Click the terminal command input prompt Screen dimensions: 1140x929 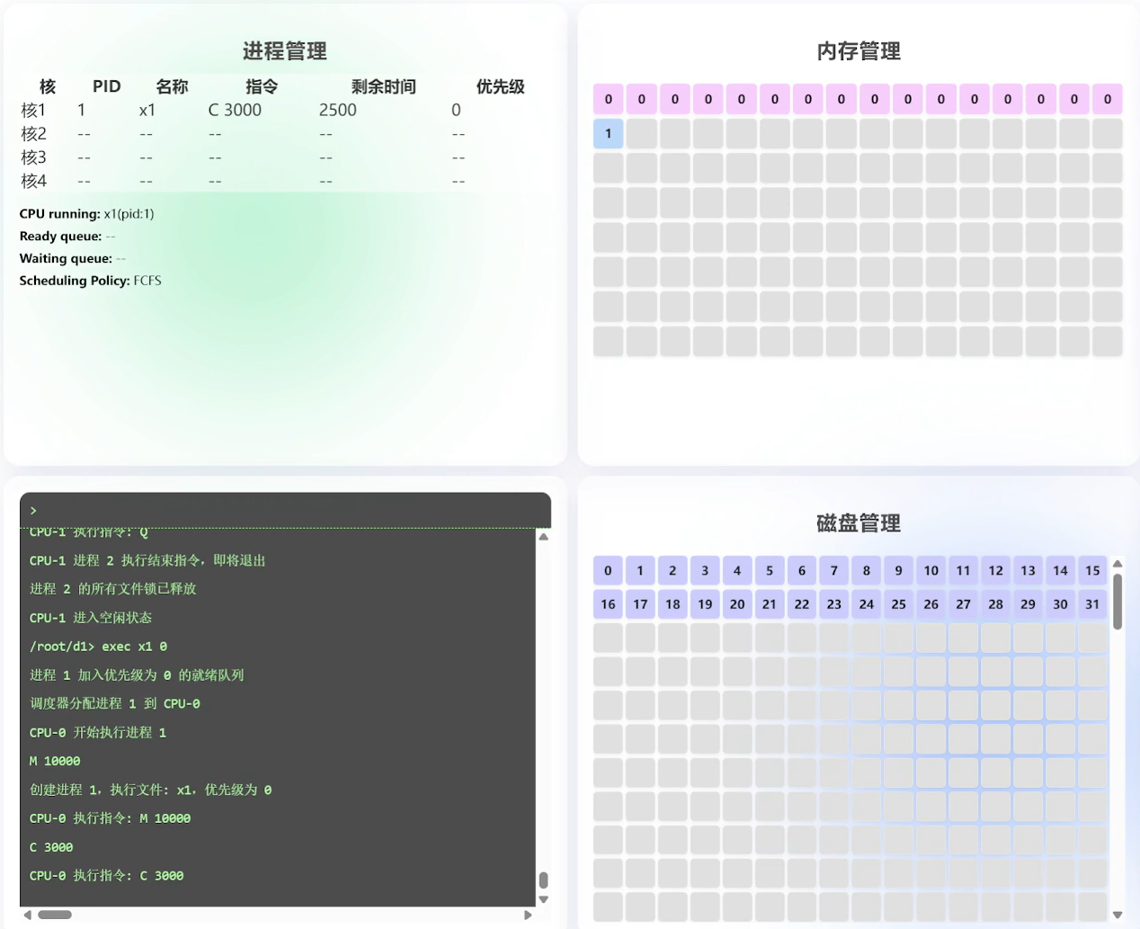[x=285, y=510]
